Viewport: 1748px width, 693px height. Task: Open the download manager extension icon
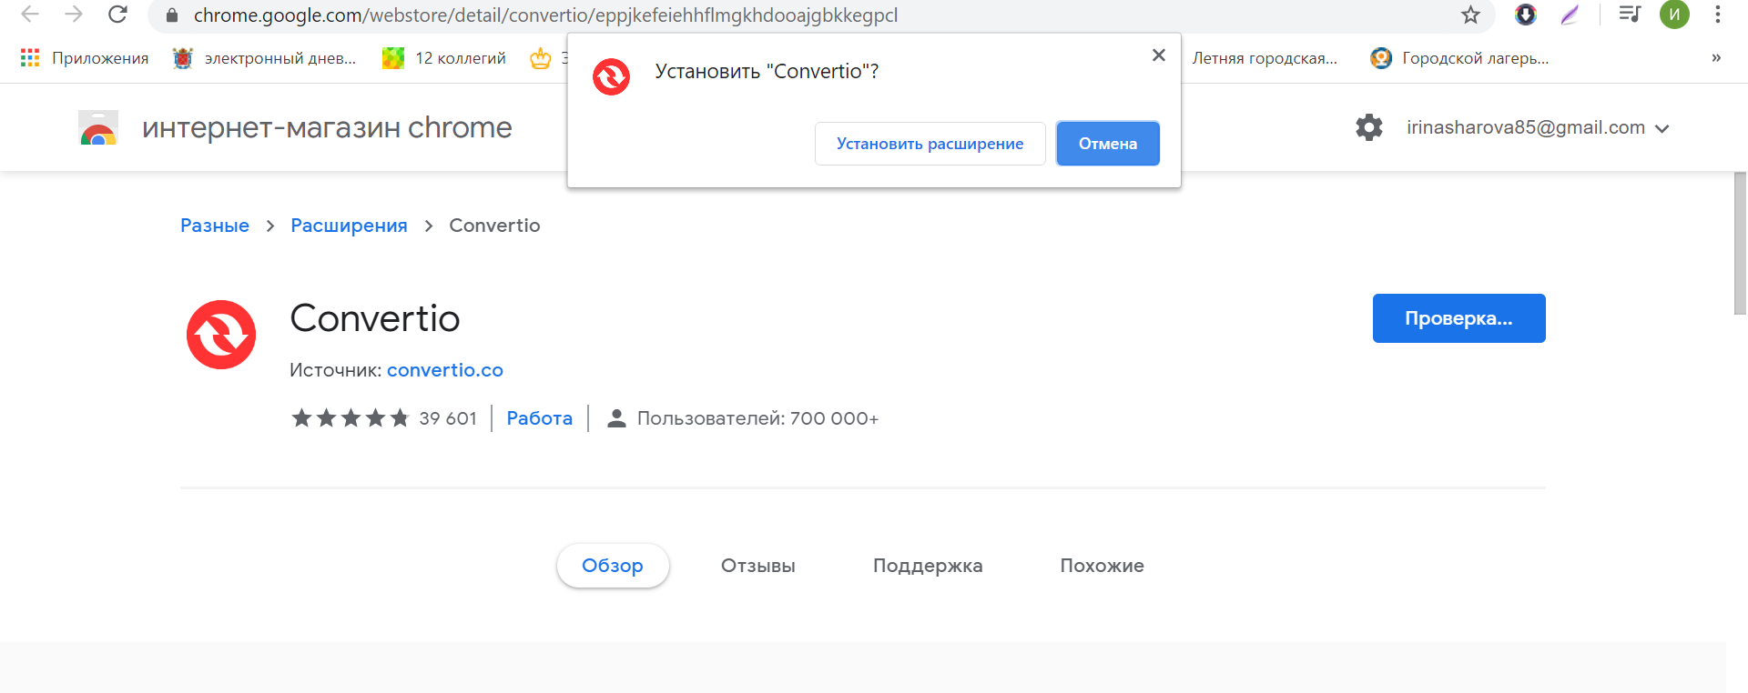pyautogui.click(x=1525, y=15)
